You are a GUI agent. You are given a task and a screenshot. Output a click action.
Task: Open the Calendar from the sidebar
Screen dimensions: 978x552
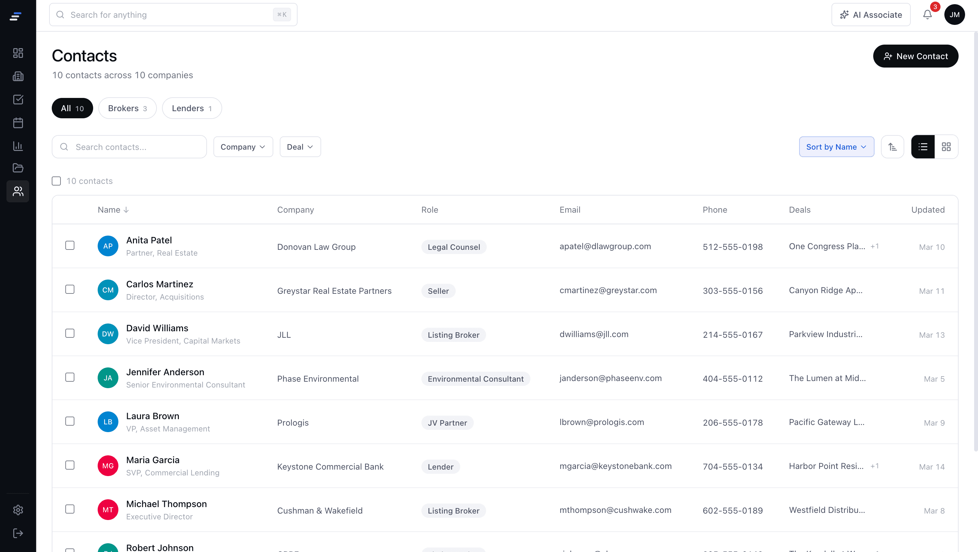pyautogui.click(x=17, y=122)
